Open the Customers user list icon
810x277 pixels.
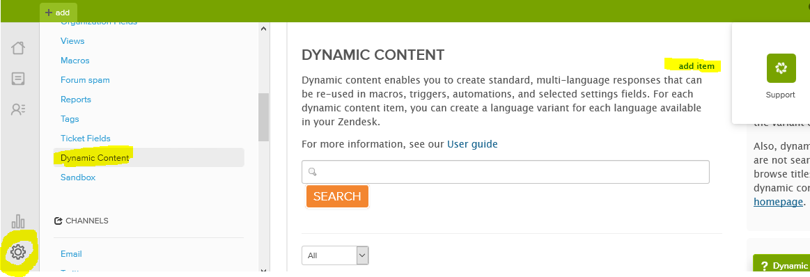18,109
